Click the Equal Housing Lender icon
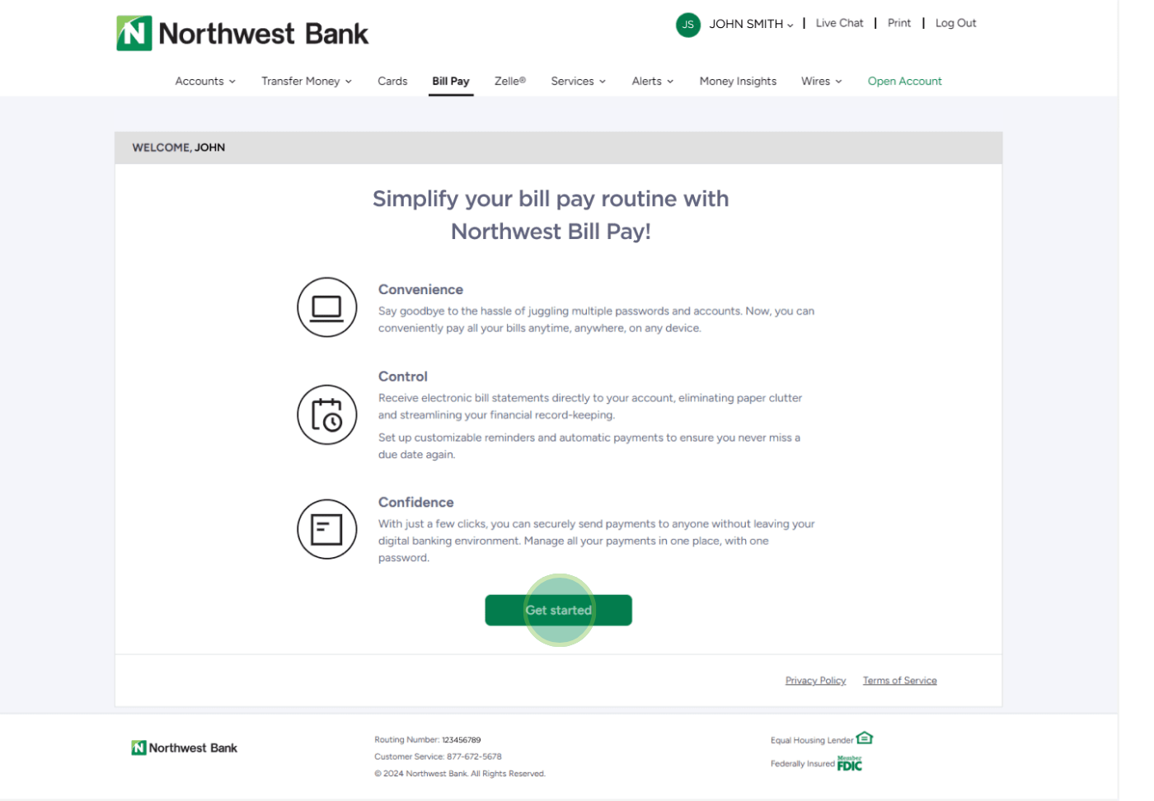The height and width of the screenshot is (801, 1154). pos(865,738)
